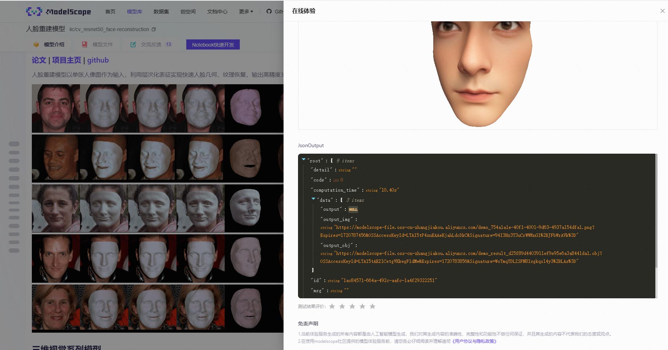Click the reconstructed 3D face preview

point(482,74)
